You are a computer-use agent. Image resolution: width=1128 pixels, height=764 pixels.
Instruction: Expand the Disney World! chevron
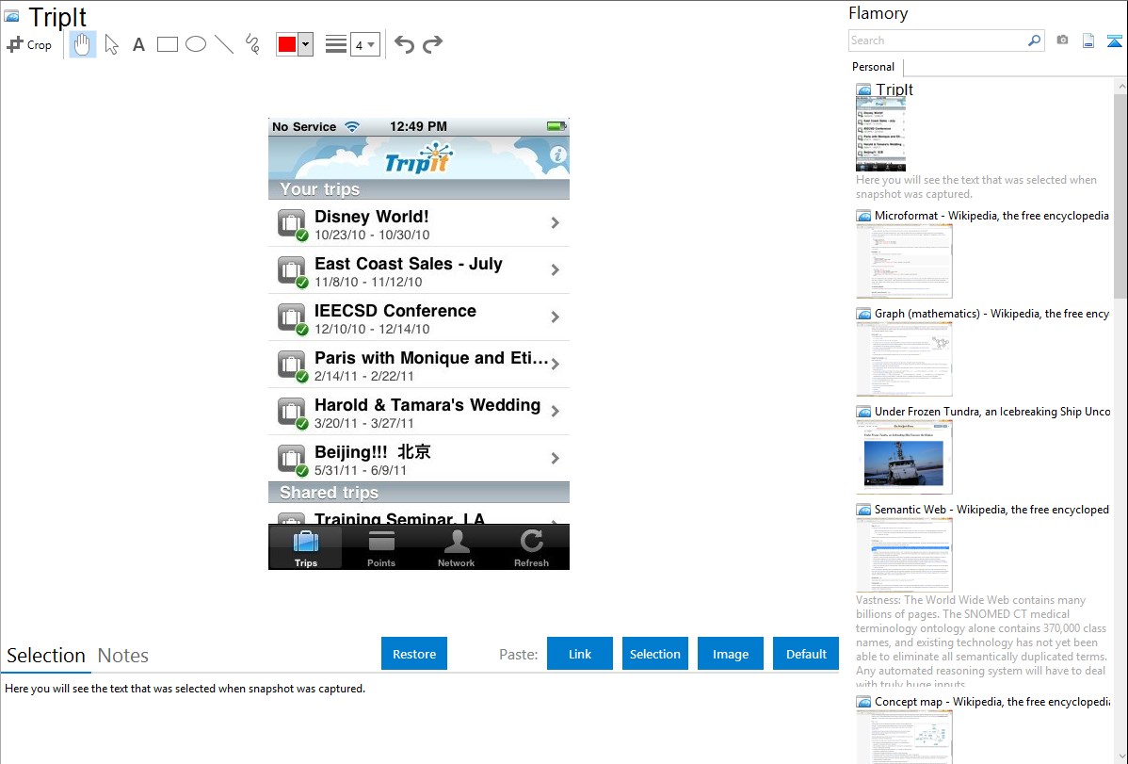pyautogui.click(x=555, y=223)
